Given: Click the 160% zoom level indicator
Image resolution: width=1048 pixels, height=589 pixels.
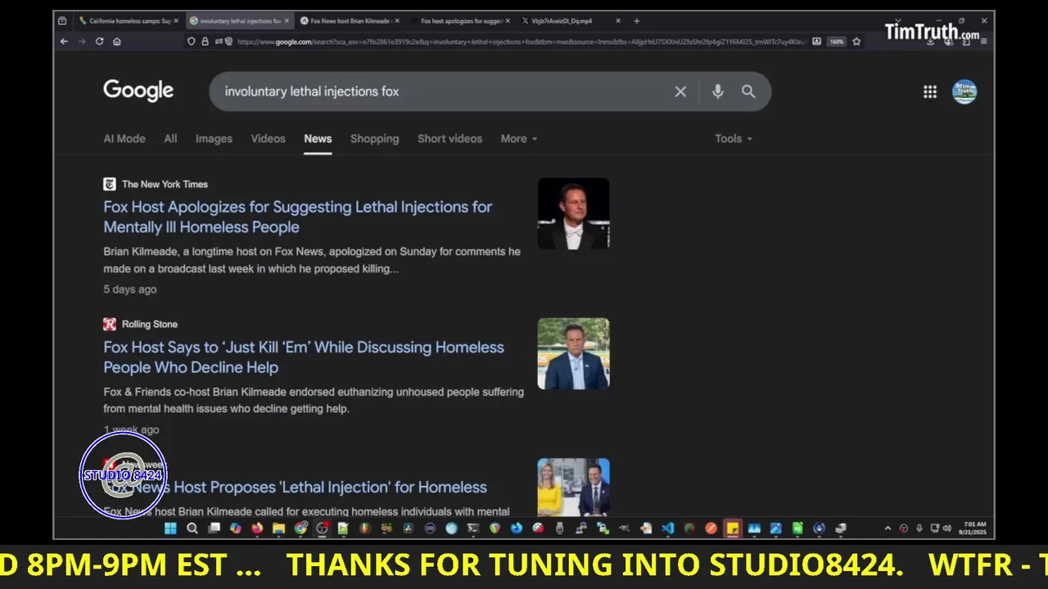Looking at the screenshot, I should pyautogui.click(x=836, y=41).
